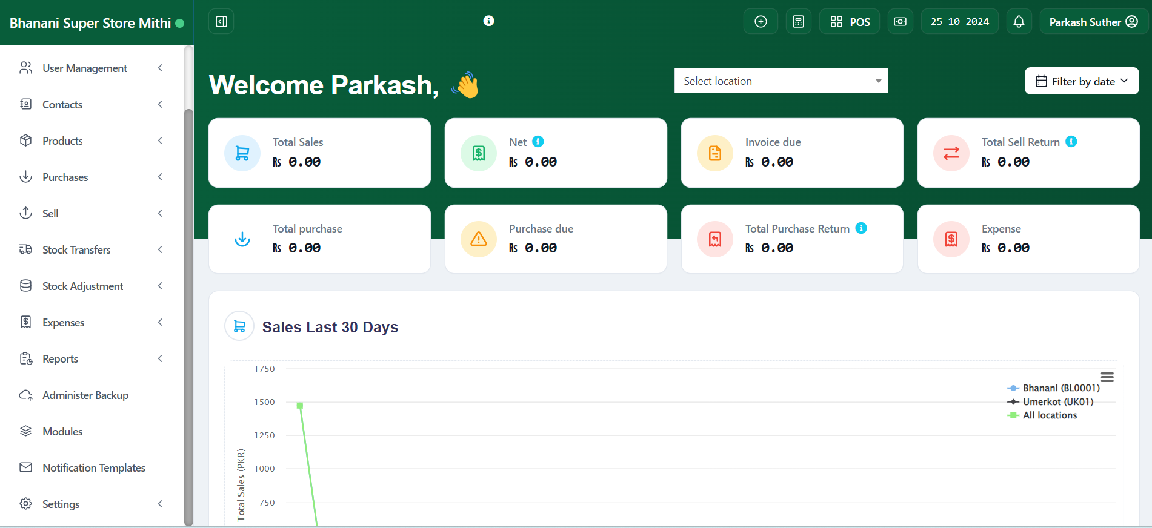Open Notification Templates in sidebar

(93, 468)
